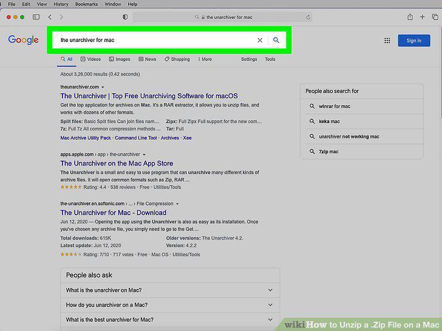Go forward with the forward arrow
442x331 pixels.
click(61, 17)
